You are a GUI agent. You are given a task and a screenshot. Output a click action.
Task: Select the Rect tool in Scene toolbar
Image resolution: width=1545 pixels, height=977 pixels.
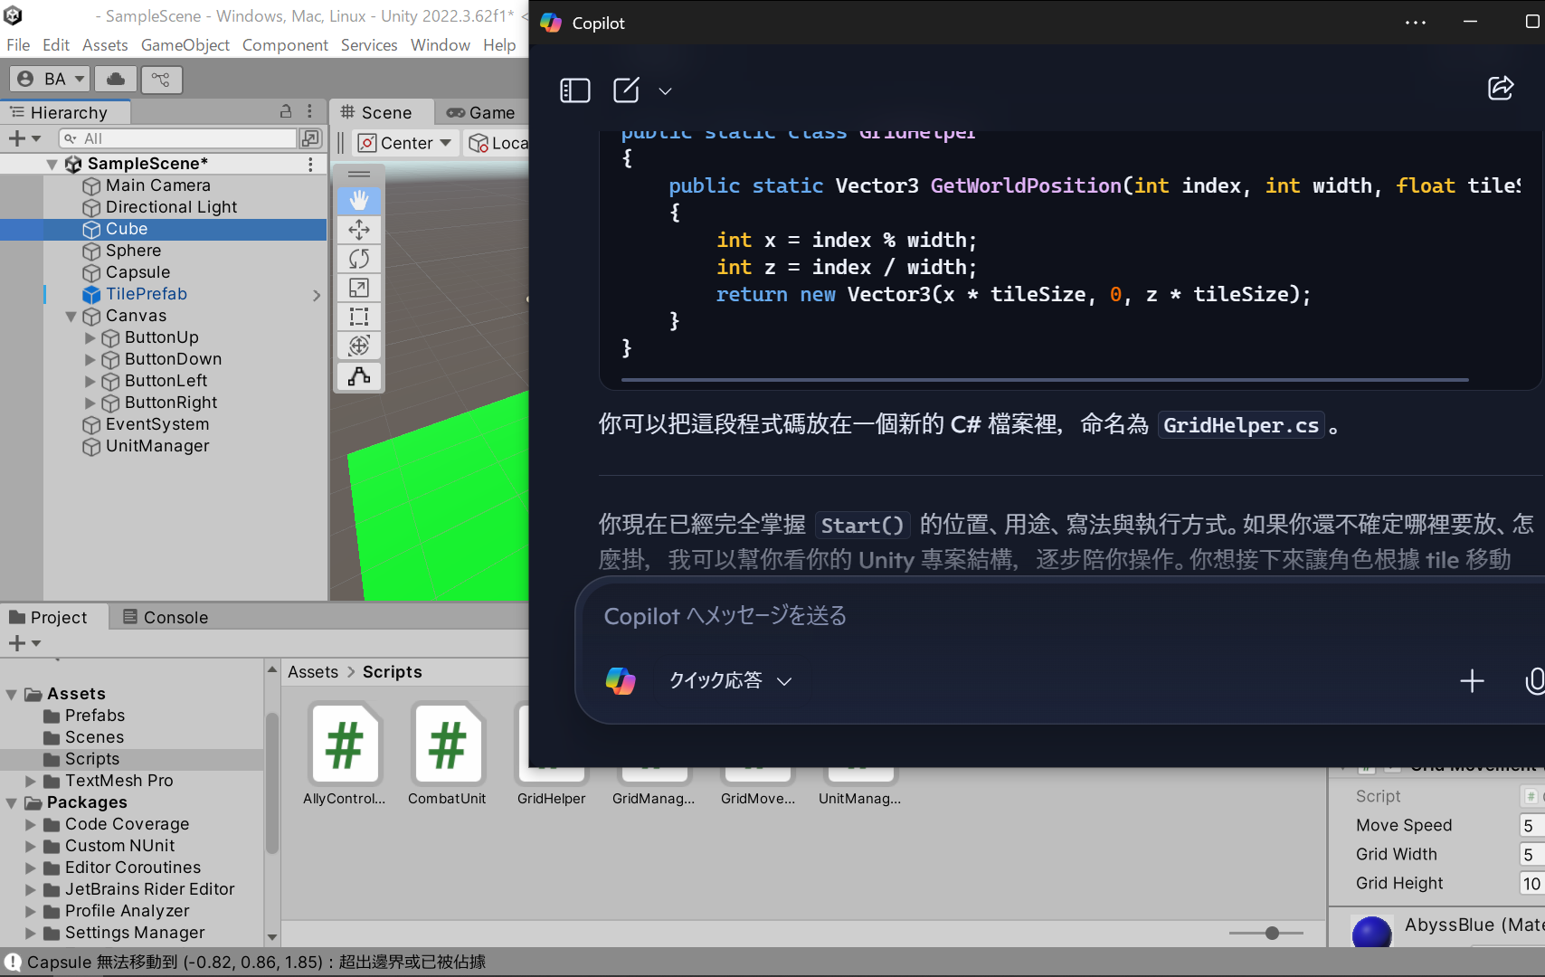click(359, 317)
